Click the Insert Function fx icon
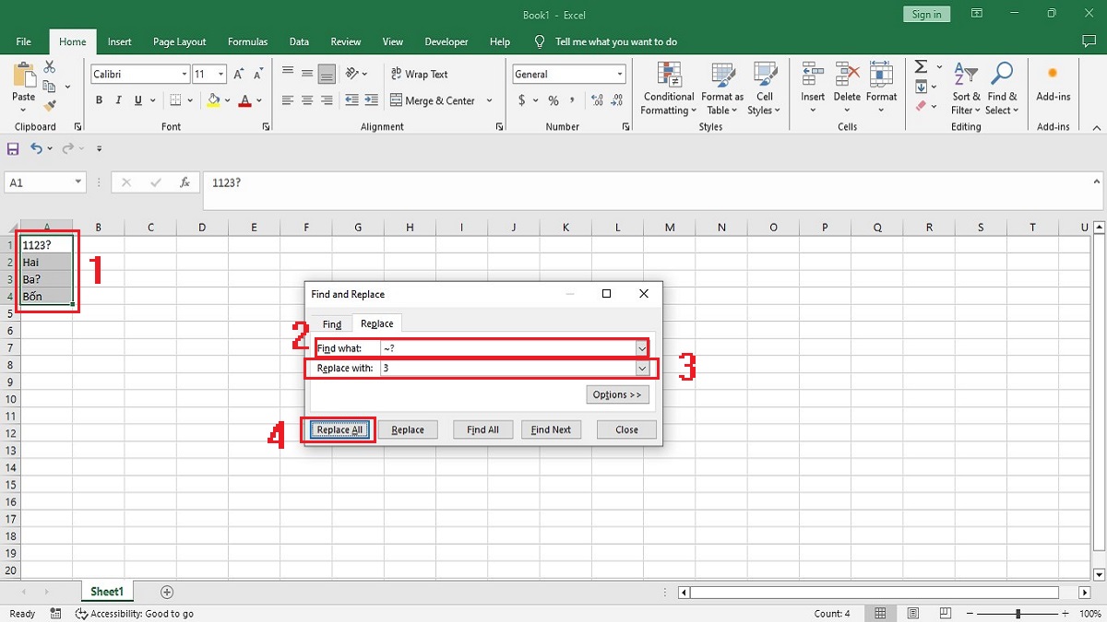Image resolution: width=1107 pixels, height=622 pixels. [x=184, y=182]
